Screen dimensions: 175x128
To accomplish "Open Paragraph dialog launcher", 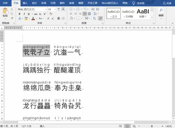I will tap(103, 23).
